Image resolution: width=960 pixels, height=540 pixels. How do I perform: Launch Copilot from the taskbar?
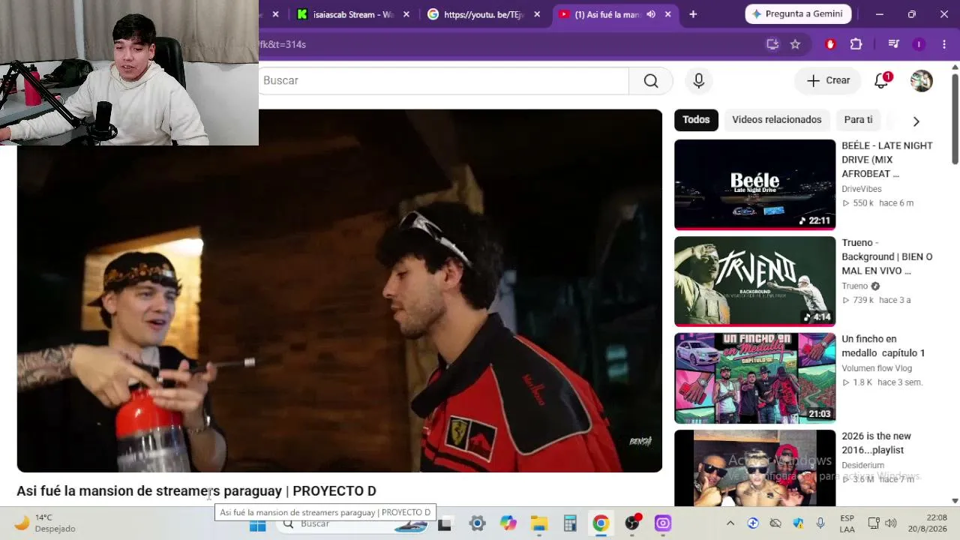click(508, 523)
